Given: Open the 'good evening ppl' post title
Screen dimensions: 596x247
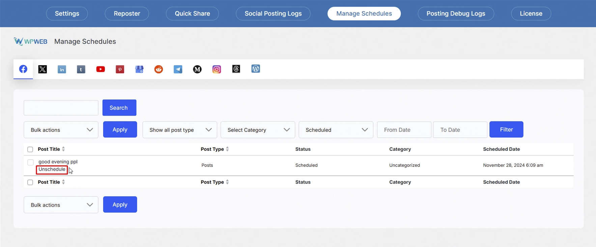Looking at the screenshot, I should click(x=58, y=162).
